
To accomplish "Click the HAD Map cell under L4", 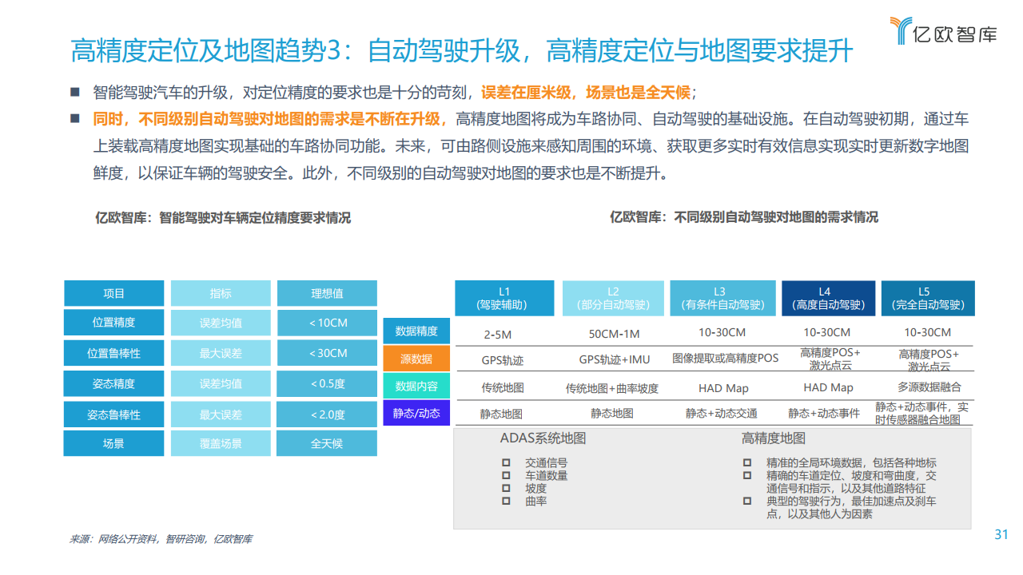I will click(828, 387).
